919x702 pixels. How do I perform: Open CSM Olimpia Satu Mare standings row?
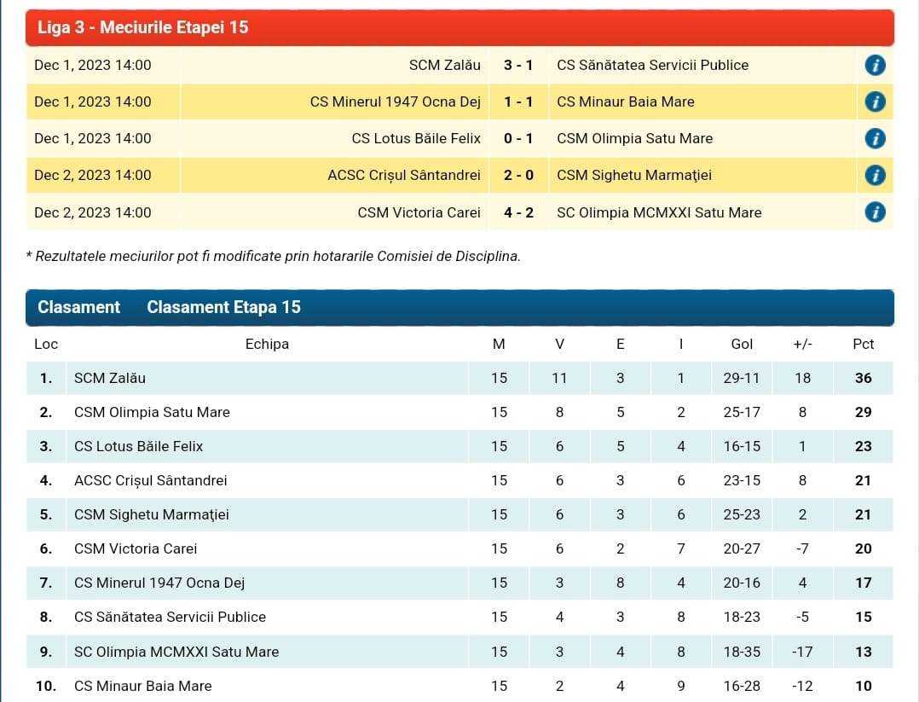(x=152, y=412)
